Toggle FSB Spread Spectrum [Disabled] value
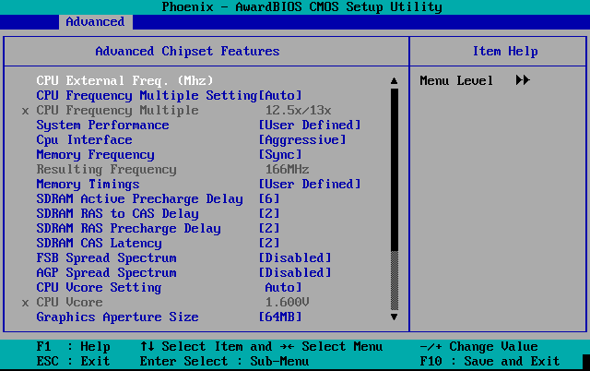Screen dimensions: 590x371 coord(295,257)
